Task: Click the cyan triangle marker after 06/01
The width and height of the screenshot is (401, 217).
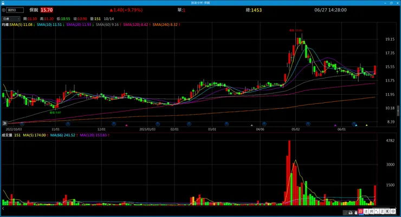Action: (356, 125)
